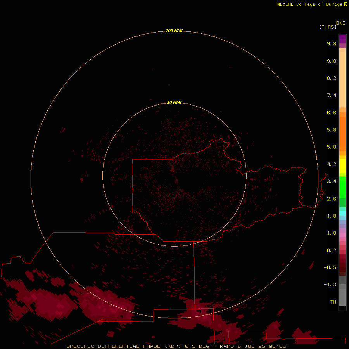Click the 3.4 legend value
This screenshot has height=349, width=349.
(x=332, y=181)
